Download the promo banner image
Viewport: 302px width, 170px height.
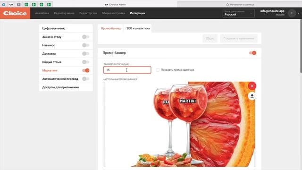coord(252,96)
